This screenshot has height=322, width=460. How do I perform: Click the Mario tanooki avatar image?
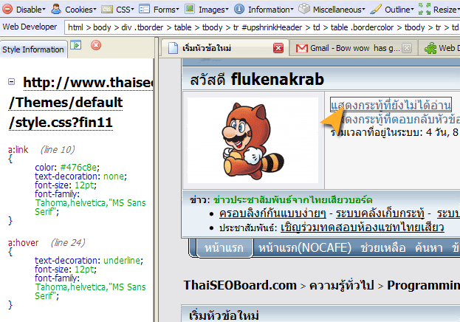[x=253, y=140]
